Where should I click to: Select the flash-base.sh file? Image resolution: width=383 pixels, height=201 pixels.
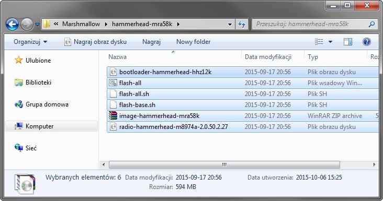click(x=137, y=105)
